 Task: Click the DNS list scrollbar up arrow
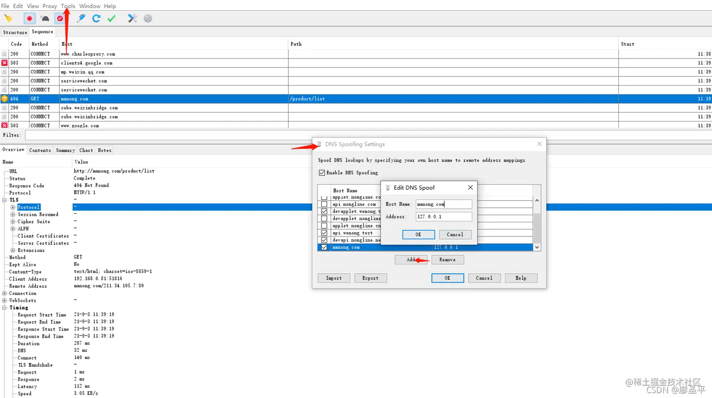(537, 200)
